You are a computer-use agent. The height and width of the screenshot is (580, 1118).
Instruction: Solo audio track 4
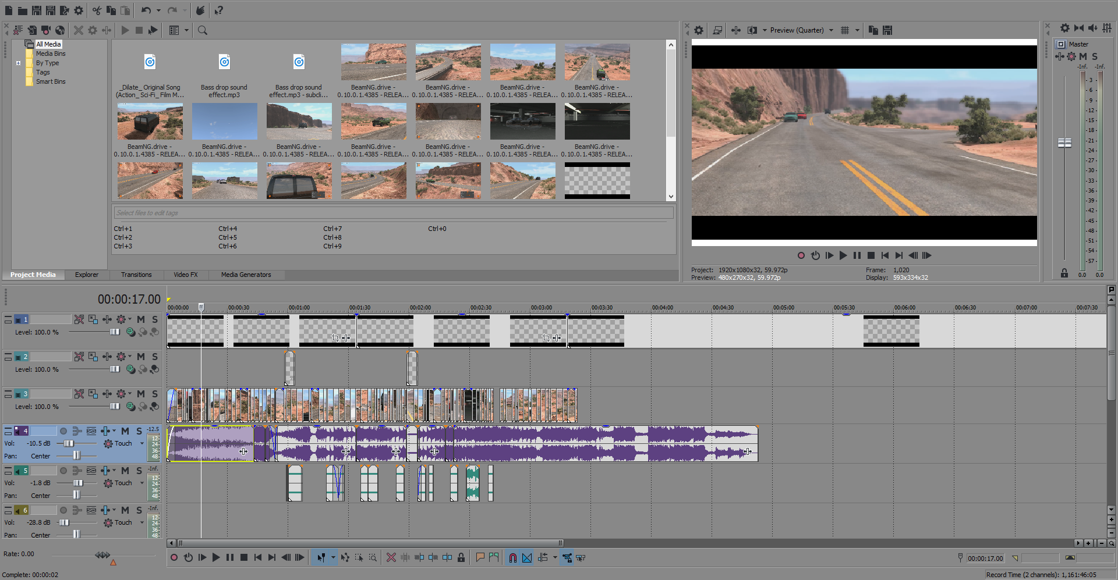coord(139,431)
